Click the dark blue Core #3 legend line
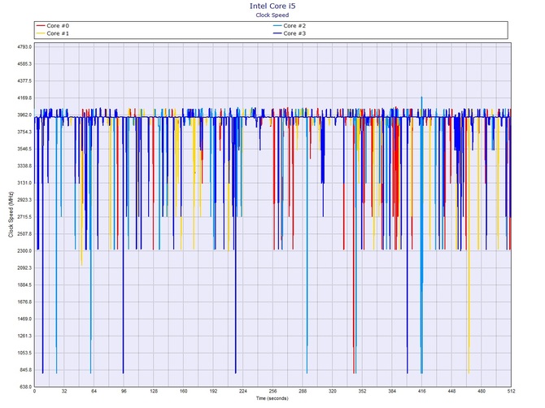 click(277, 33)
